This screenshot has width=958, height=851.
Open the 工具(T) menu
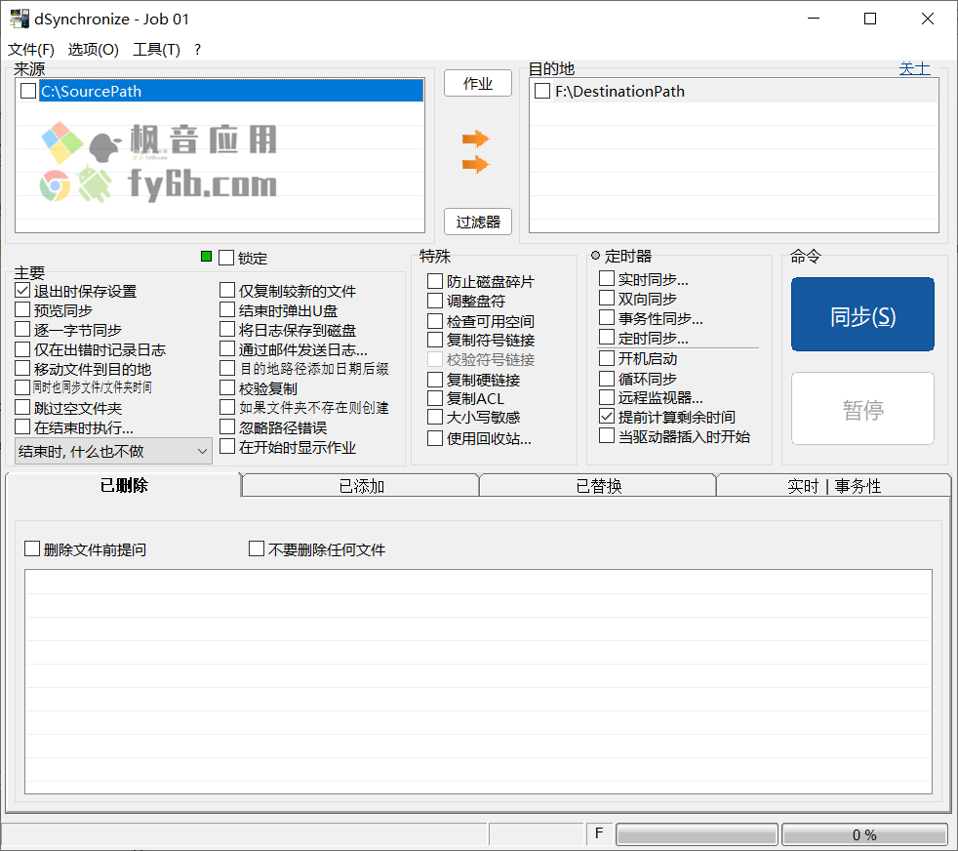click(156, 50)
